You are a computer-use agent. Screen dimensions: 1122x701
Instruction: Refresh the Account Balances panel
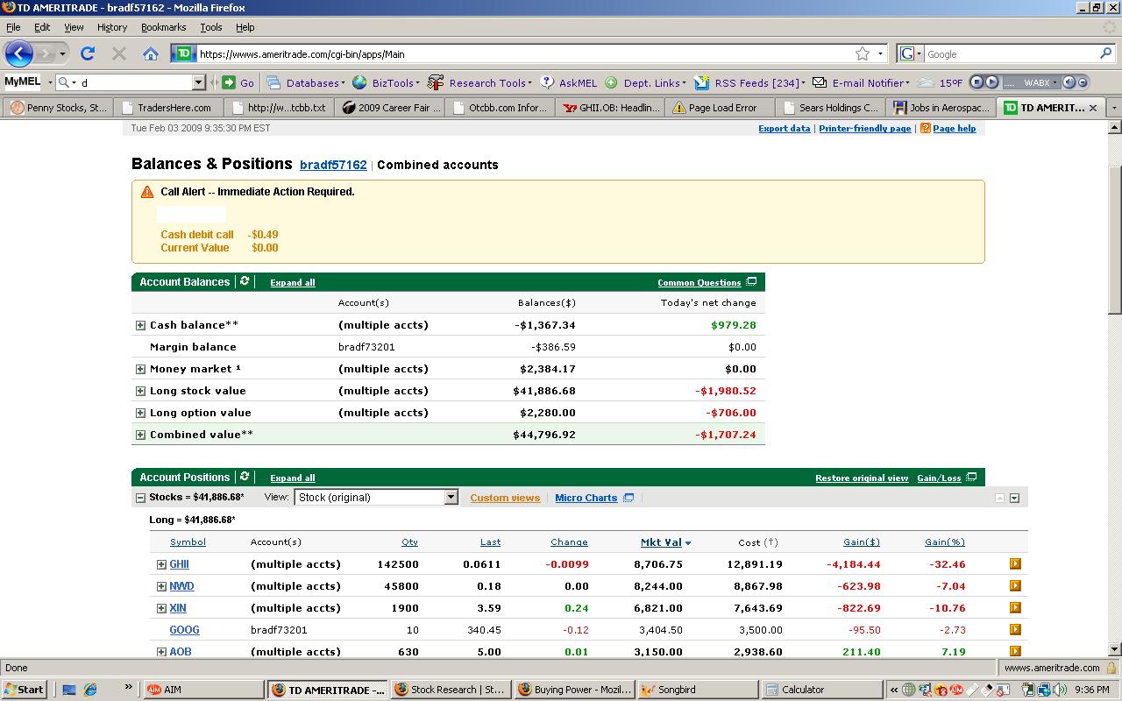(x=245, y=281)
